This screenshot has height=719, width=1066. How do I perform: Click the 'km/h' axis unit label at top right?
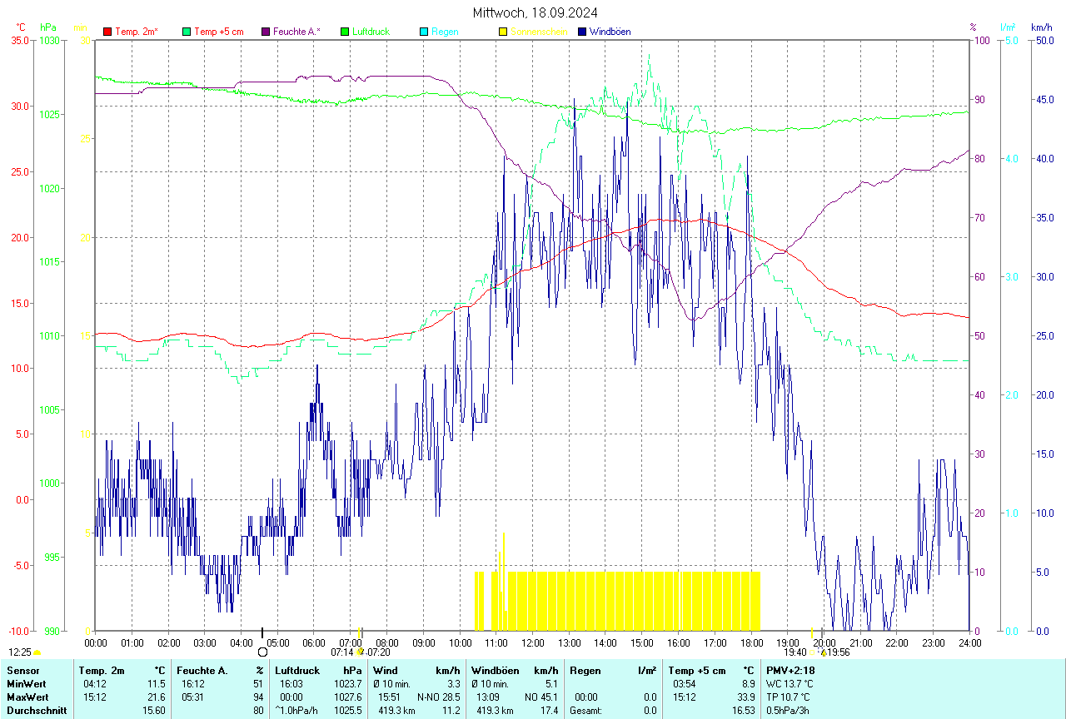coord(1041,27)
